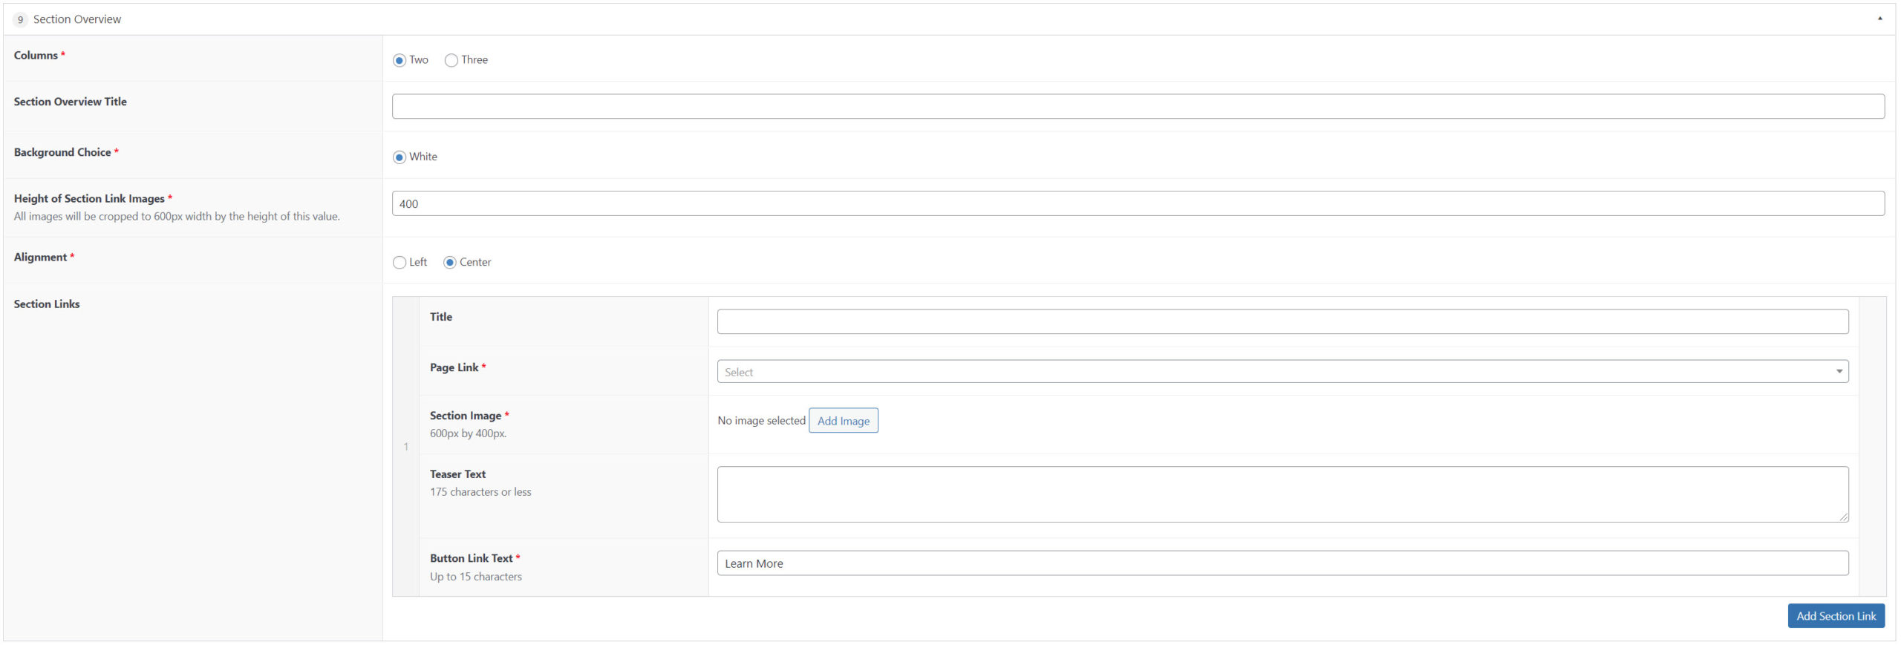Click the Page Link field label

click(x=454, y=367)
